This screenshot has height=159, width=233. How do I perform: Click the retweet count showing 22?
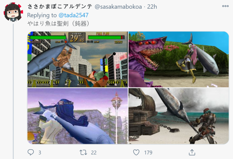94,152
